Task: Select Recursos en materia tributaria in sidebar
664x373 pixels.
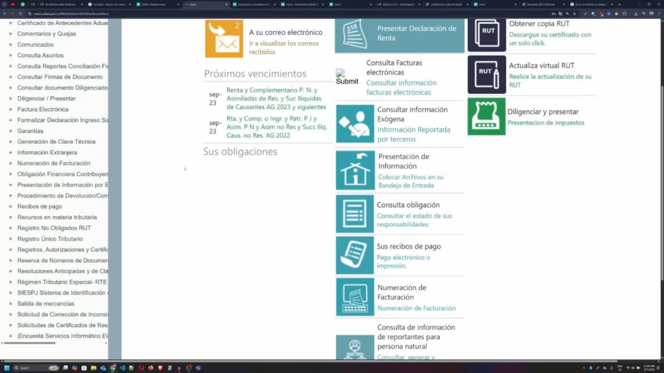Action: (57, 218)
